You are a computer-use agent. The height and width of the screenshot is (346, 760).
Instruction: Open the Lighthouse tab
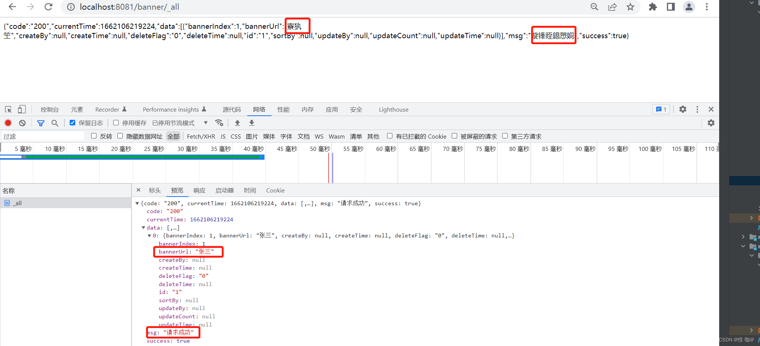pos(394,109)
